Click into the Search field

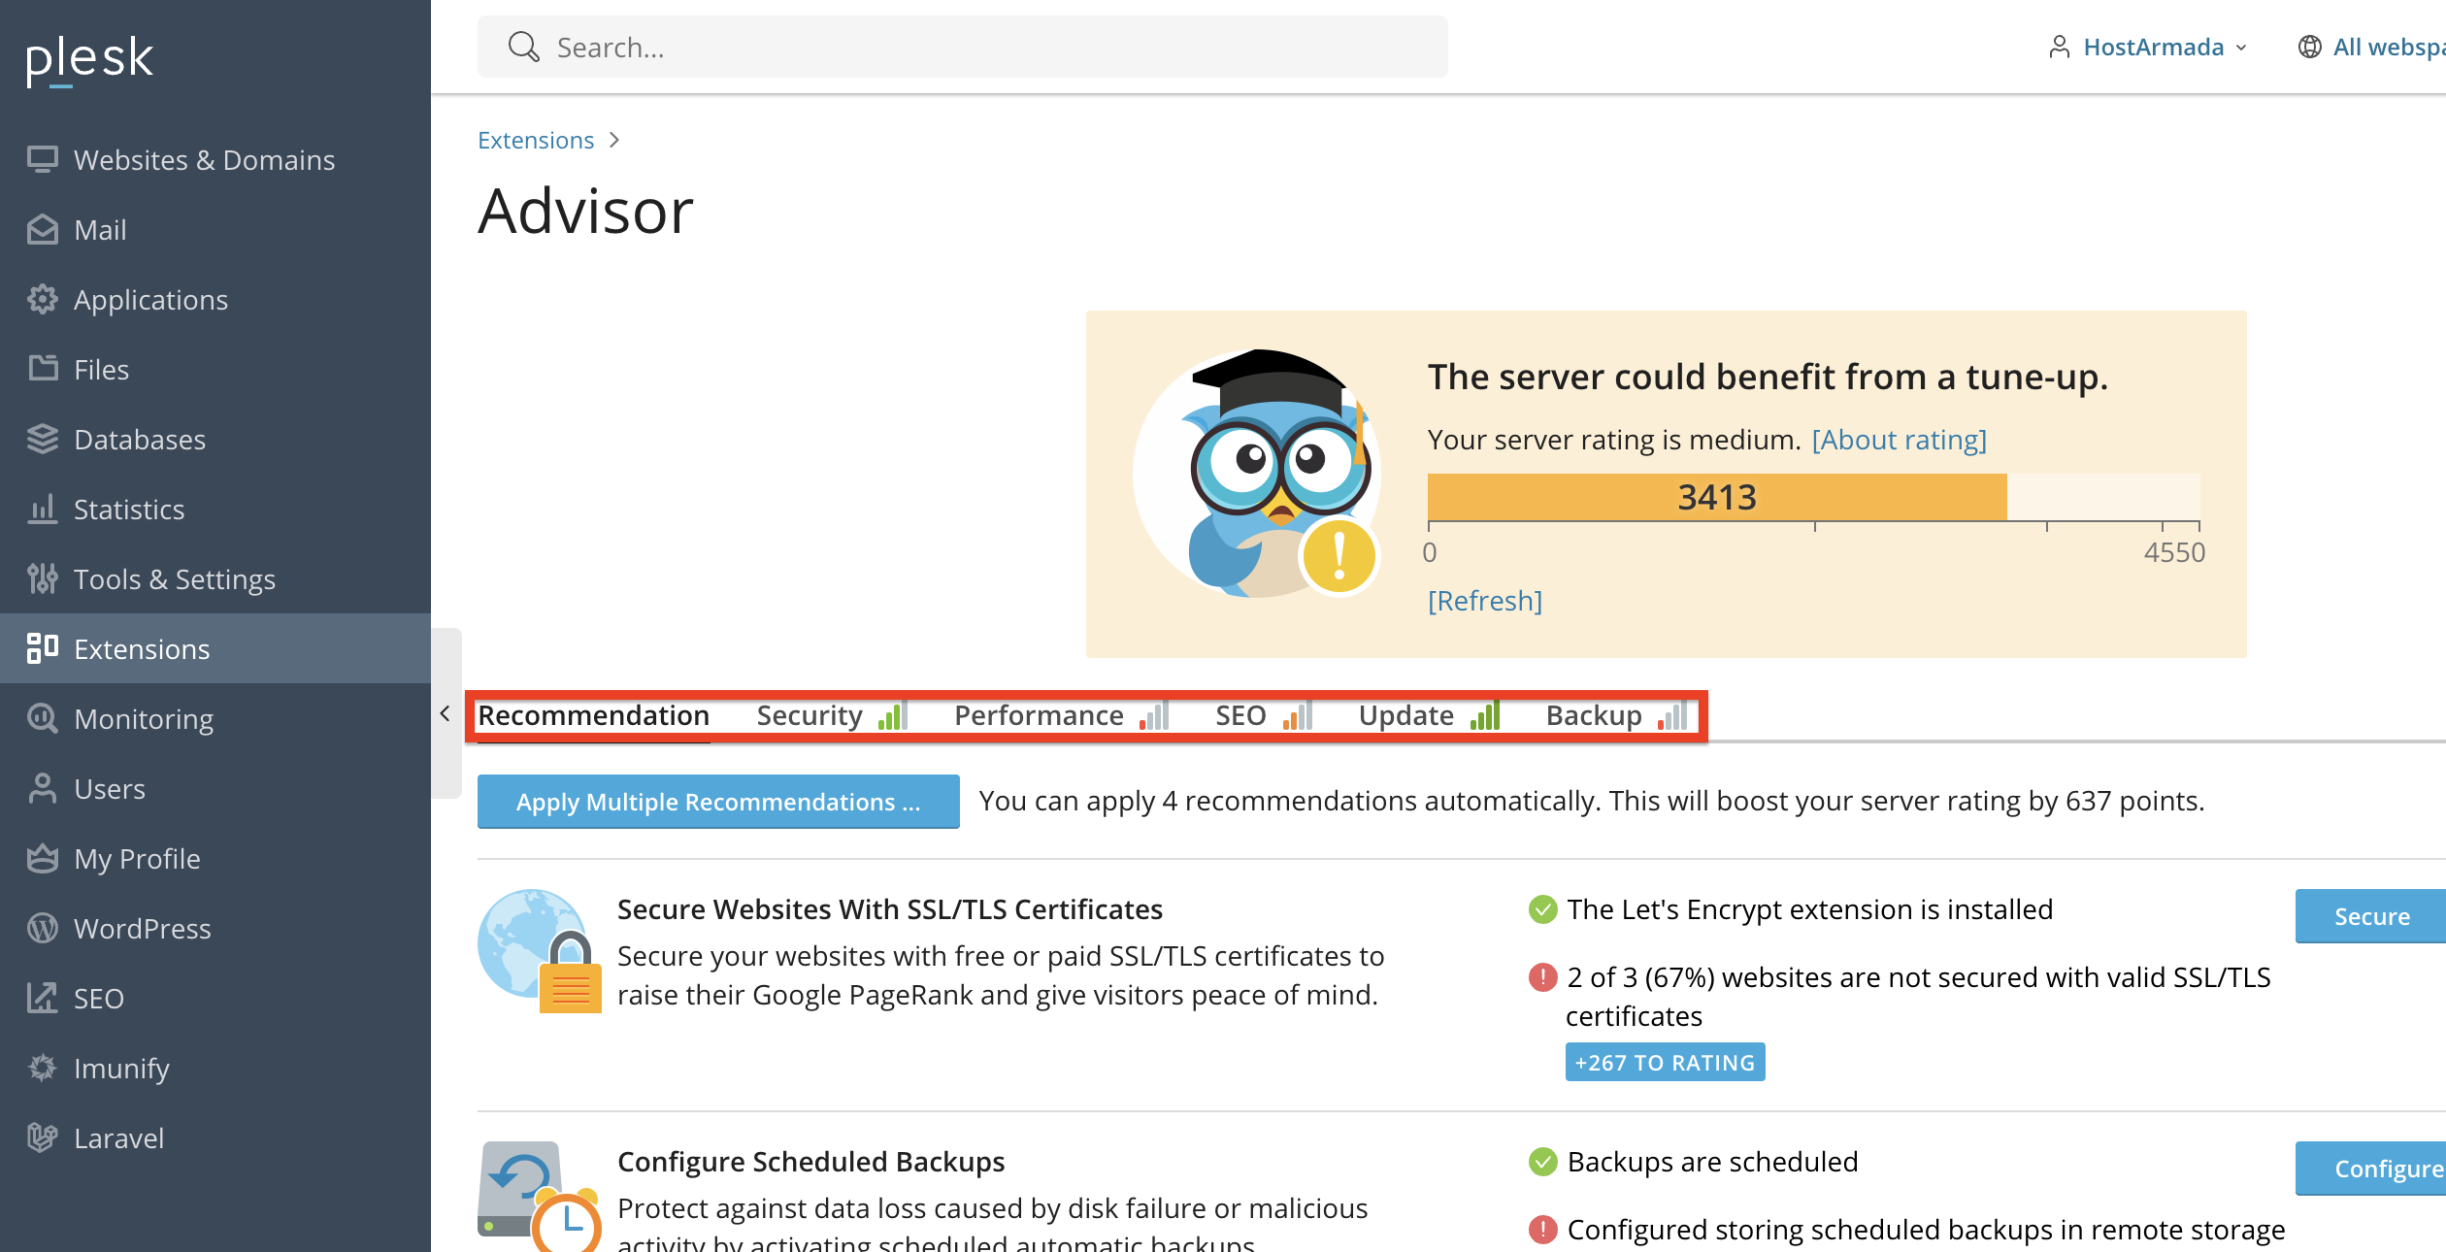963,47
